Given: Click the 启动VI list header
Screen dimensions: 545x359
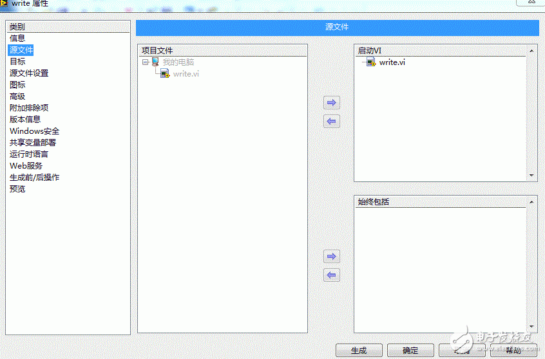Looking at the screenshot, I should coord(441,51).
